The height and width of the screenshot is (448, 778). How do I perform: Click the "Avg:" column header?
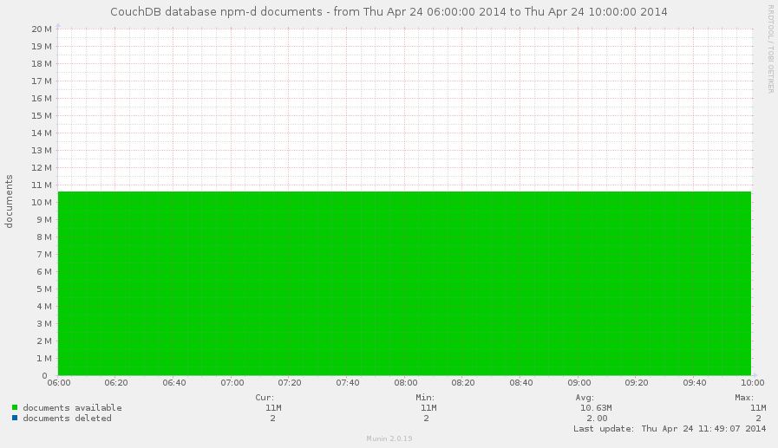pyautogui.click(x=585, y=398)
